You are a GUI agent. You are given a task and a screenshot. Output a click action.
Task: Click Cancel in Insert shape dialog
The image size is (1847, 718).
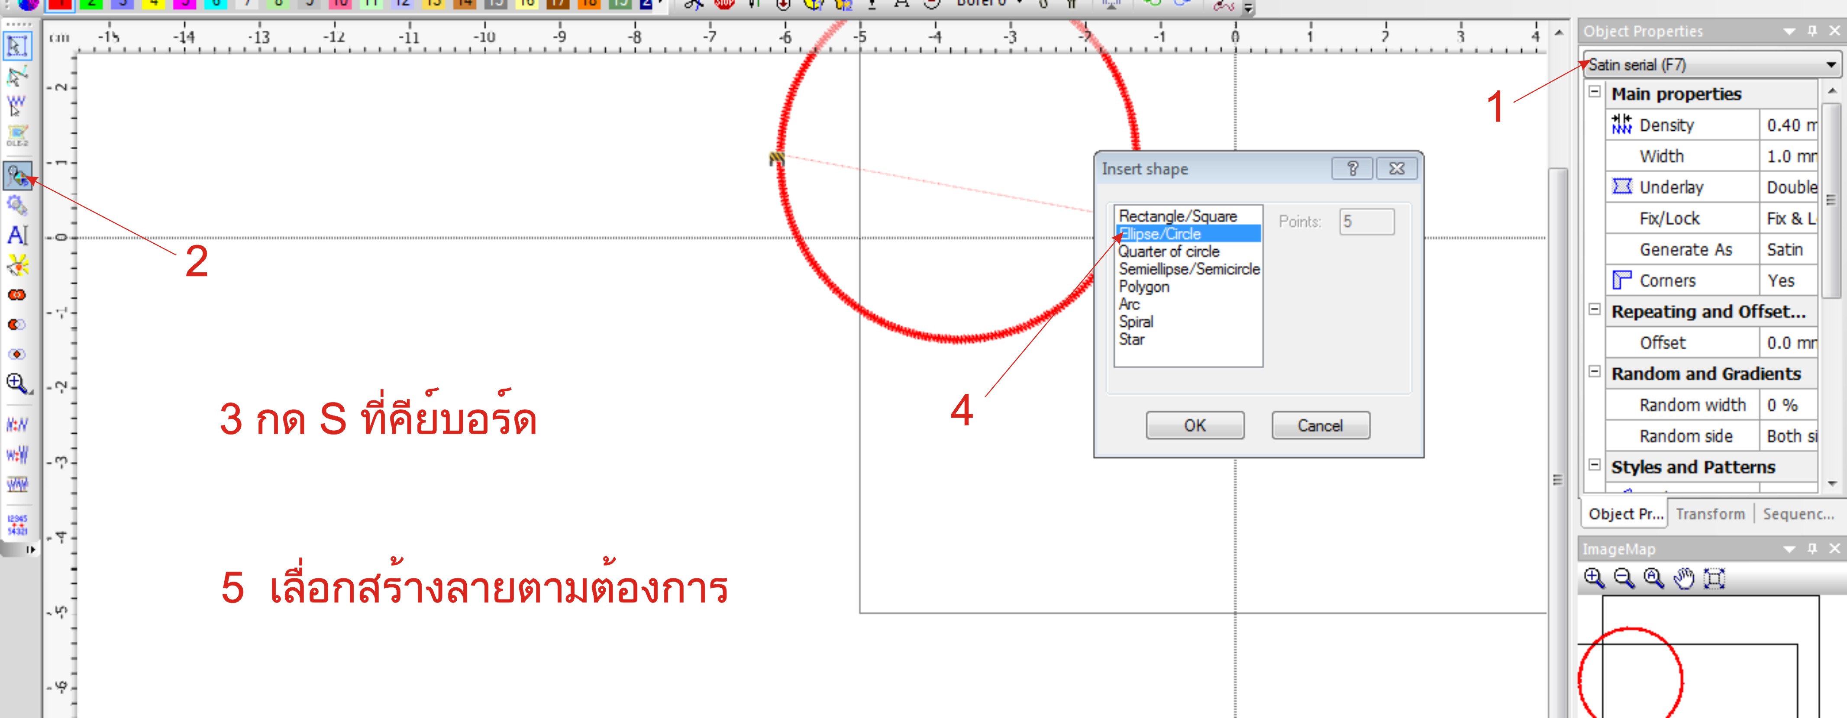pos(1320,425)
